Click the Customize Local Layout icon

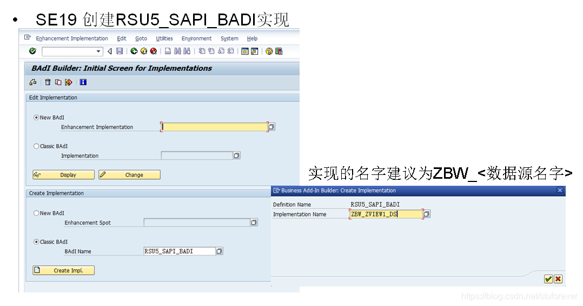[279, 51]
